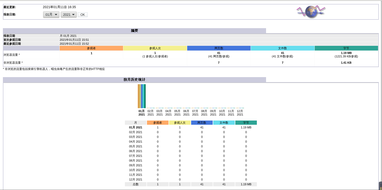Click the 11月 2021 label under the chart
Screen dimensions: 382x190
(231, 113)
